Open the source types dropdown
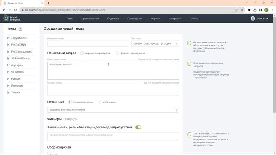 click(113, 110)
